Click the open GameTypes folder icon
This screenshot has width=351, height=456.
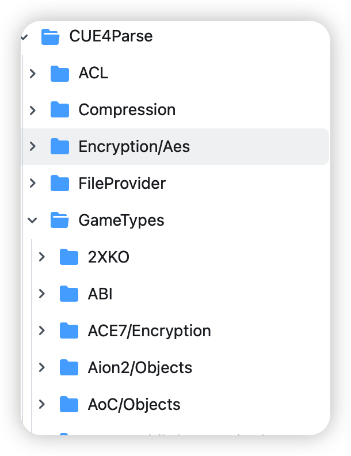pyautogui.click(x=59, y=221)
